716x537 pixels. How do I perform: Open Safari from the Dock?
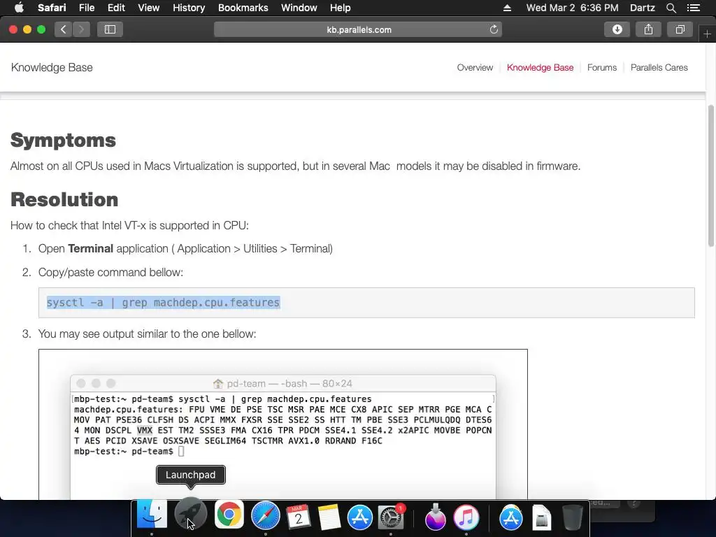265,517
